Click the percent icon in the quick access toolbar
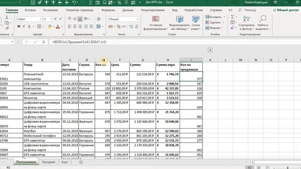This screenshot has height=169, width=301. tap(119, 2)
